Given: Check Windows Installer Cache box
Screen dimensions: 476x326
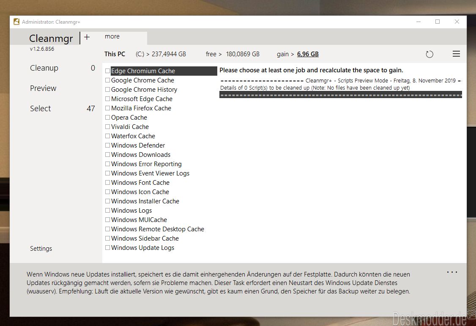Looking at the screenshot, I should pyautogui.click(x=107, y=201).
